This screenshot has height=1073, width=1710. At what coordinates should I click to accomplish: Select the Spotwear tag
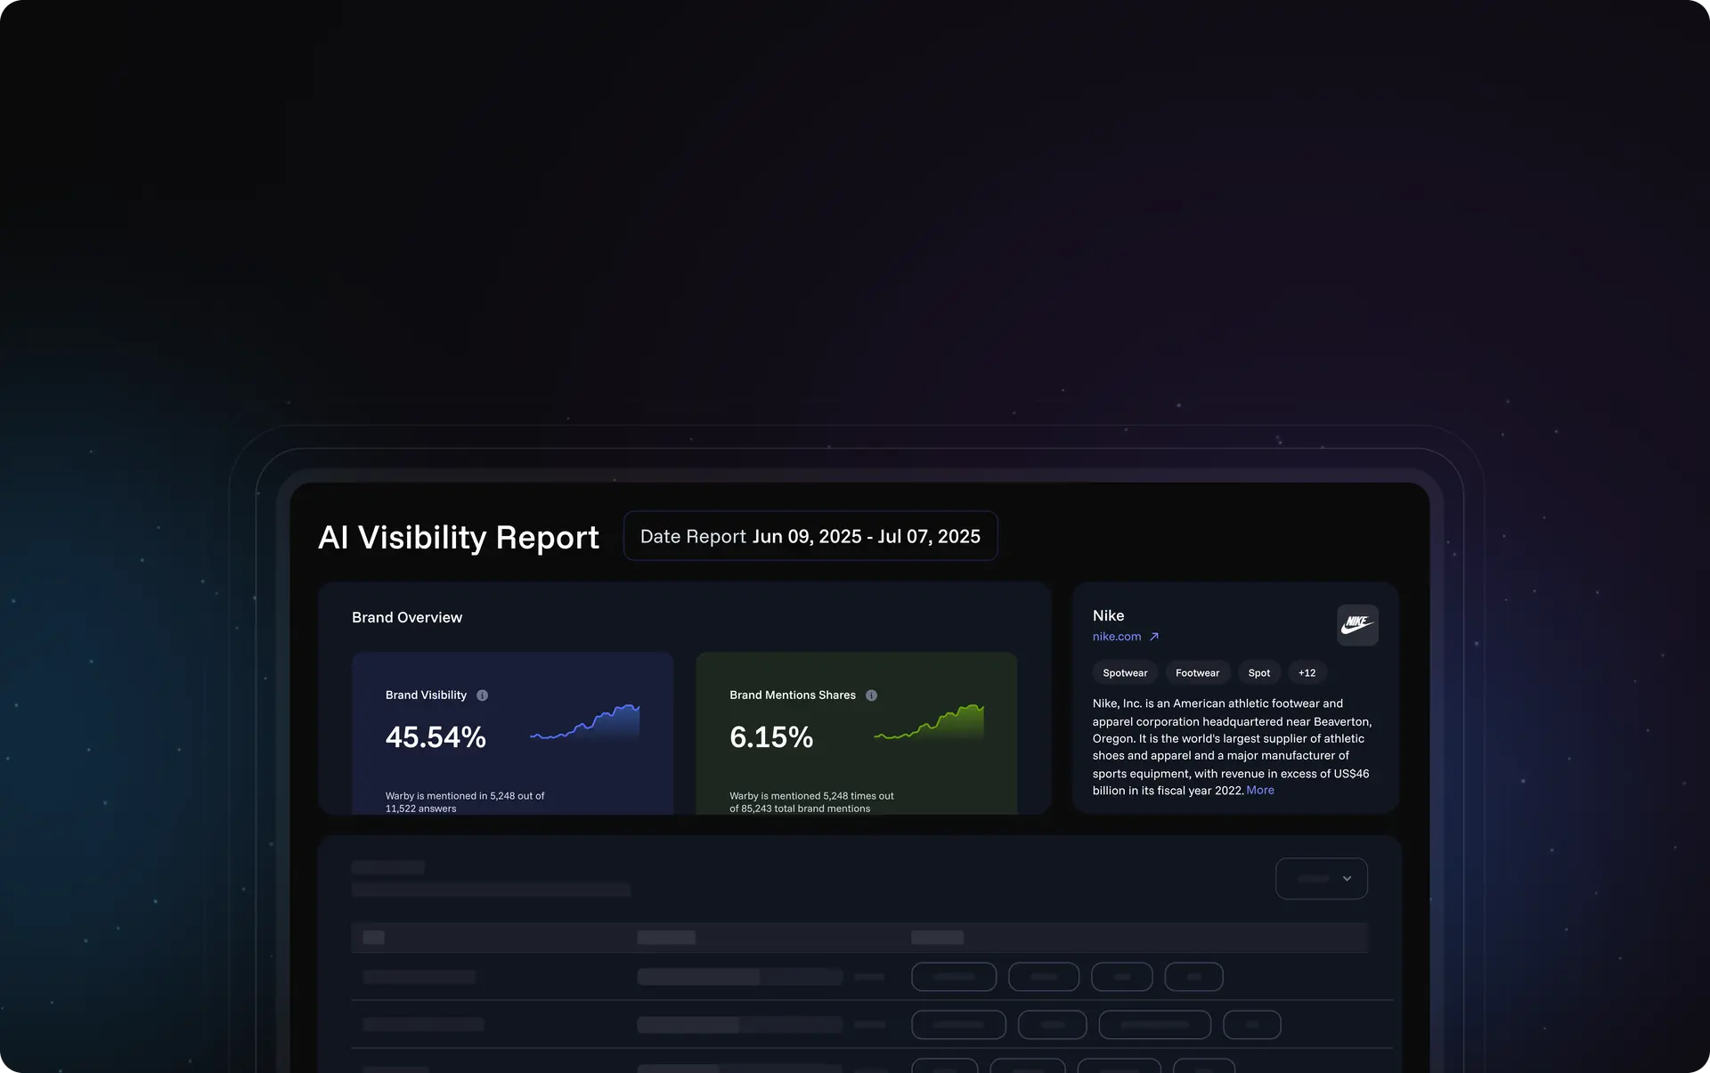(x=1125, y=673)
